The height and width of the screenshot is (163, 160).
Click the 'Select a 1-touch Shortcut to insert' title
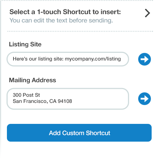pos(65,12)
